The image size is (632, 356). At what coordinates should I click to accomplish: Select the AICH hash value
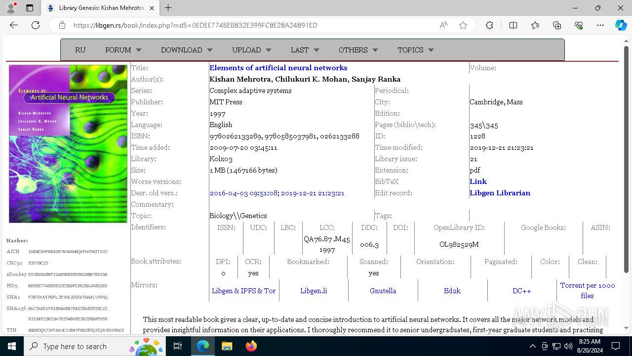coord(68,252)
